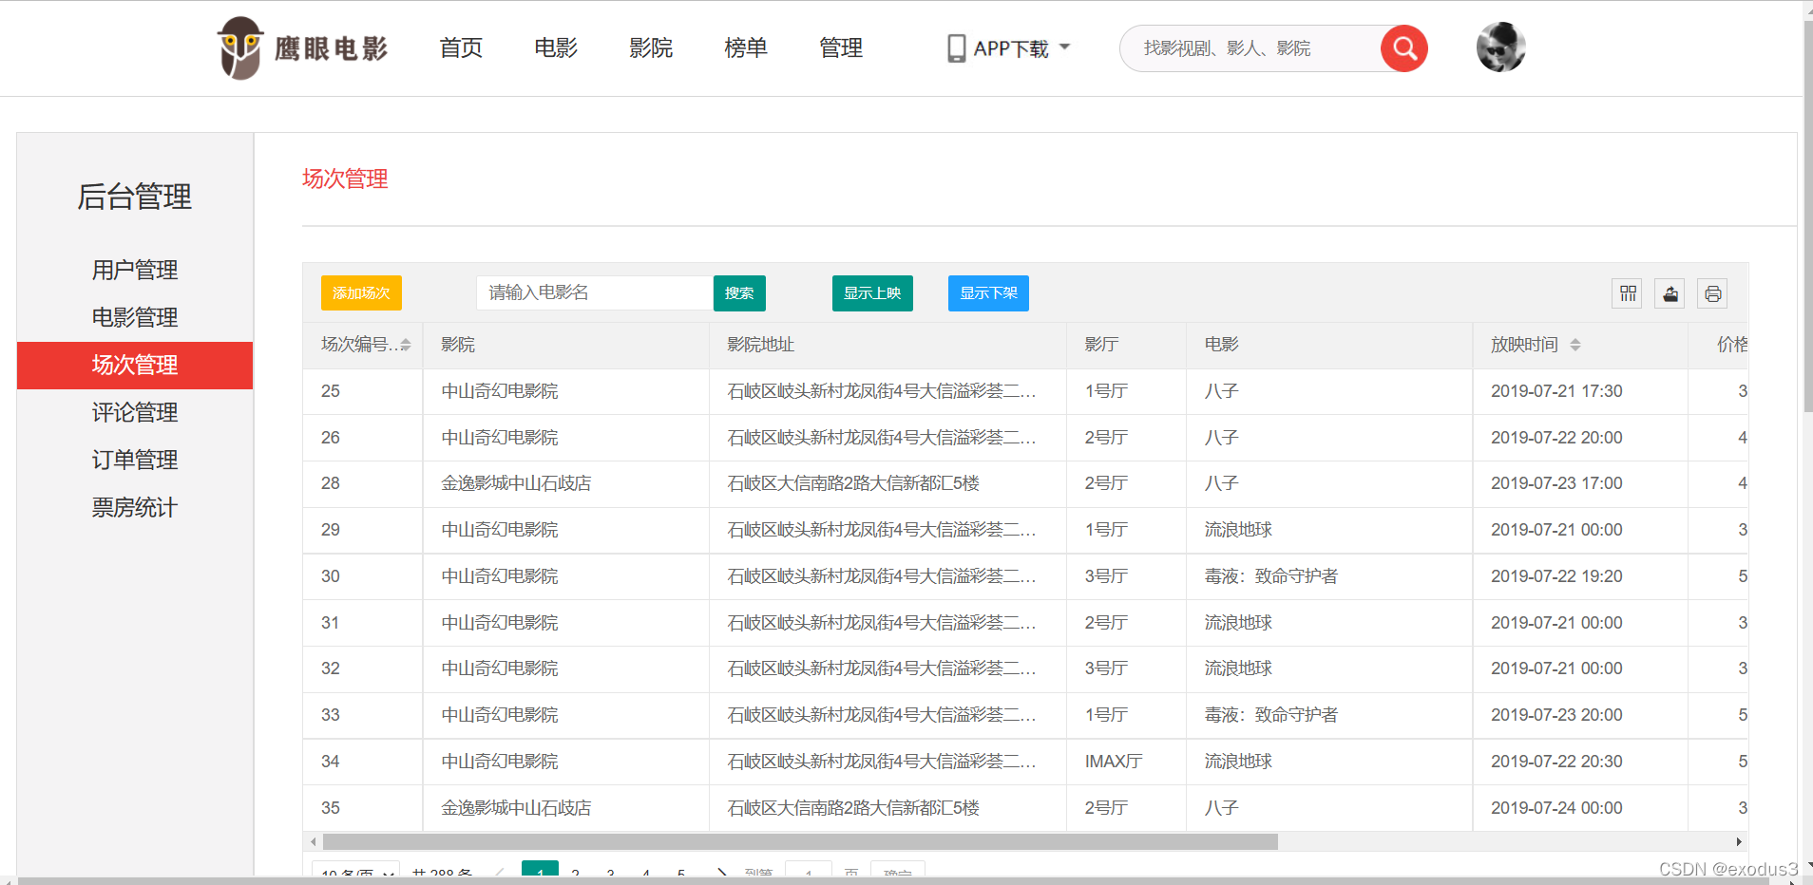The width and height of the screenshot is (1813, 885).
Task: Click the 场次管理 page heading
Action: tap(345, 179)
